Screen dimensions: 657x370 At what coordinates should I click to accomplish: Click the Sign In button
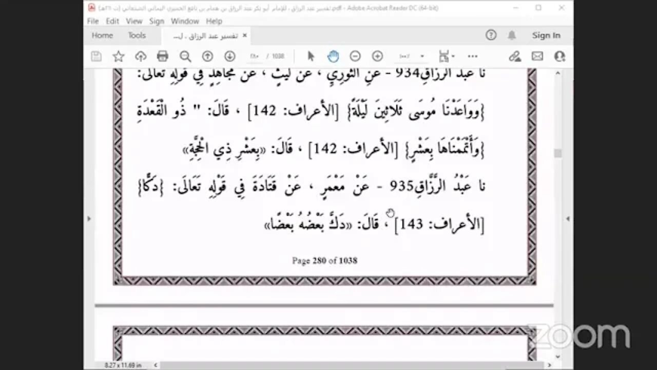546,35
